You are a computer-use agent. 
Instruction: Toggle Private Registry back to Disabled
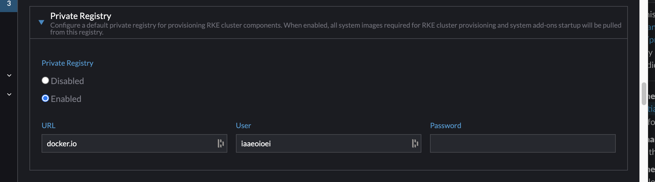45,81
